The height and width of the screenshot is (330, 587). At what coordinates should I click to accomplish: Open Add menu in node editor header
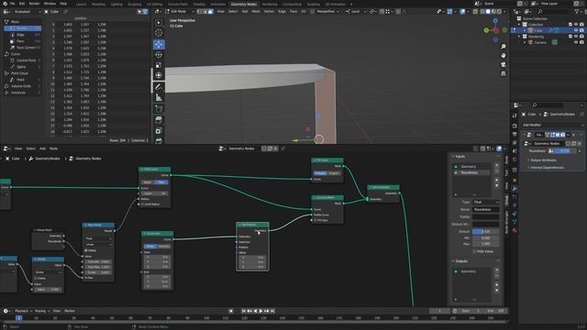pos(43,148)
